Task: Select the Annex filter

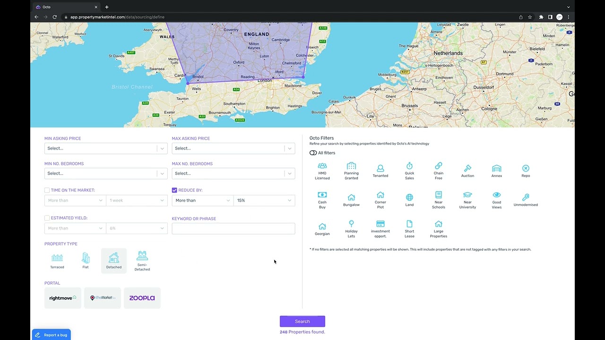Action: pos(497,171)
